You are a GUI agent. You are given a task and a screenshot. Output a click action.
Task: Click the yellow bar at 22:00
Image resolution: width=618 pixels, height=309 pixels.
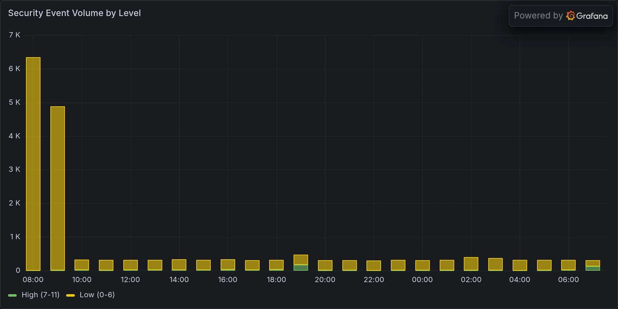coord(374,266)
